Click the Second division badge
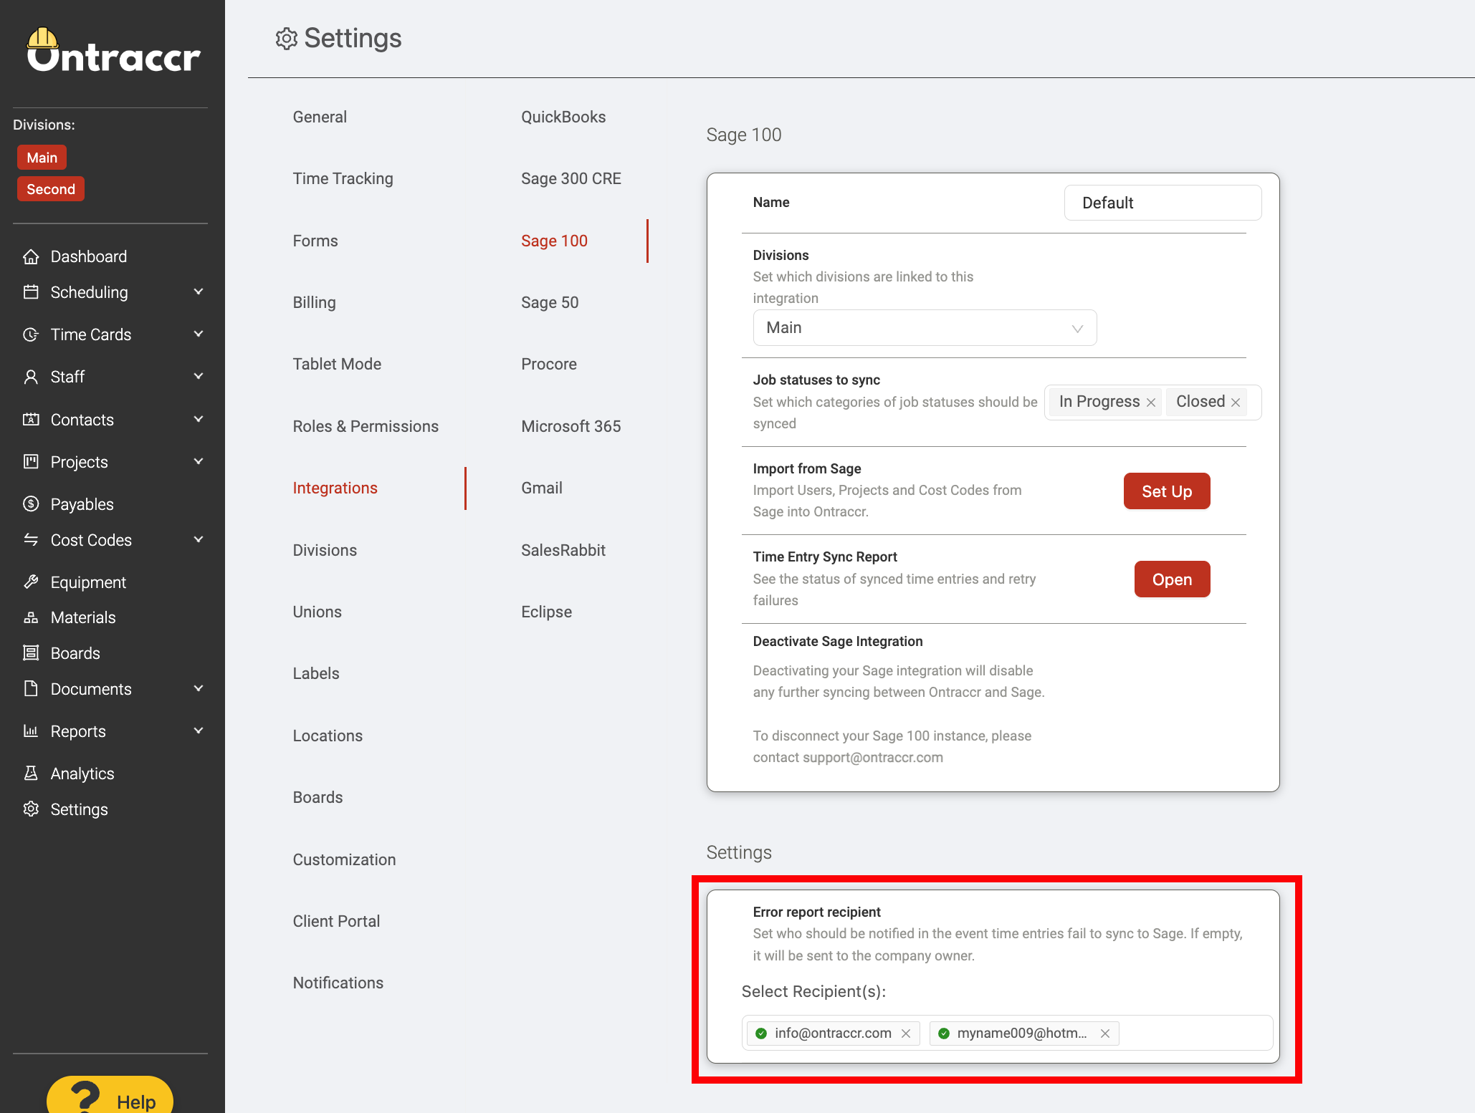 pos(51,189)
